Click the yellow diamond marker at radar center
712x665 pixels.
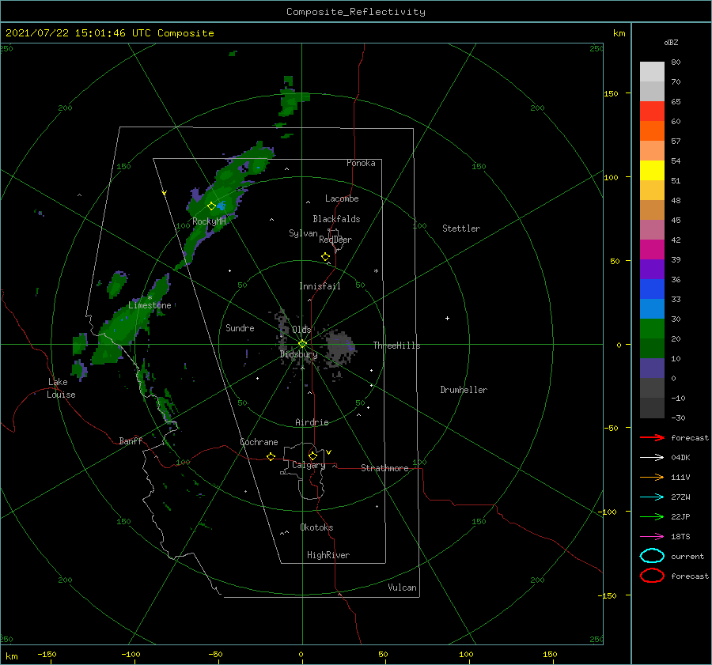click(302, 344)
